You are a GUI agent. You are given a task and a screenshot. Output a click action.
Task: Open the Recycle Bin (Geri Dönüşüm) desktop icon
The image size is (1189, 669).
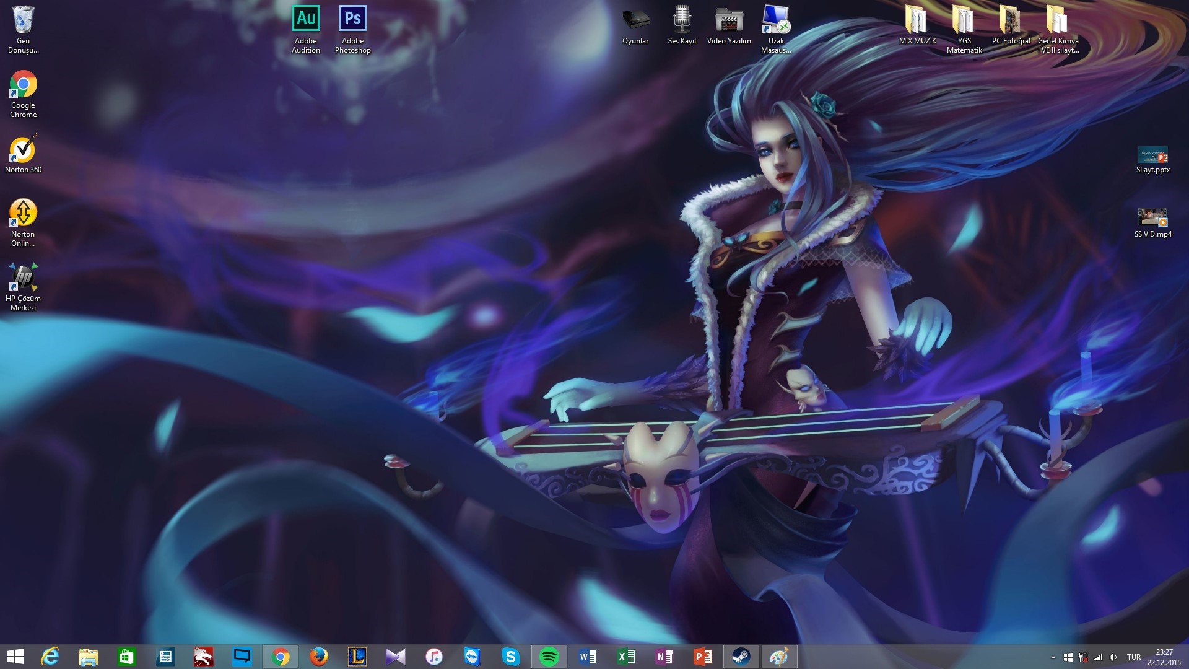pos(23,29)
